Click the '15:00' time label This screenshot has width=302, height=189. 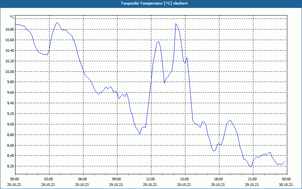point(185,179)
